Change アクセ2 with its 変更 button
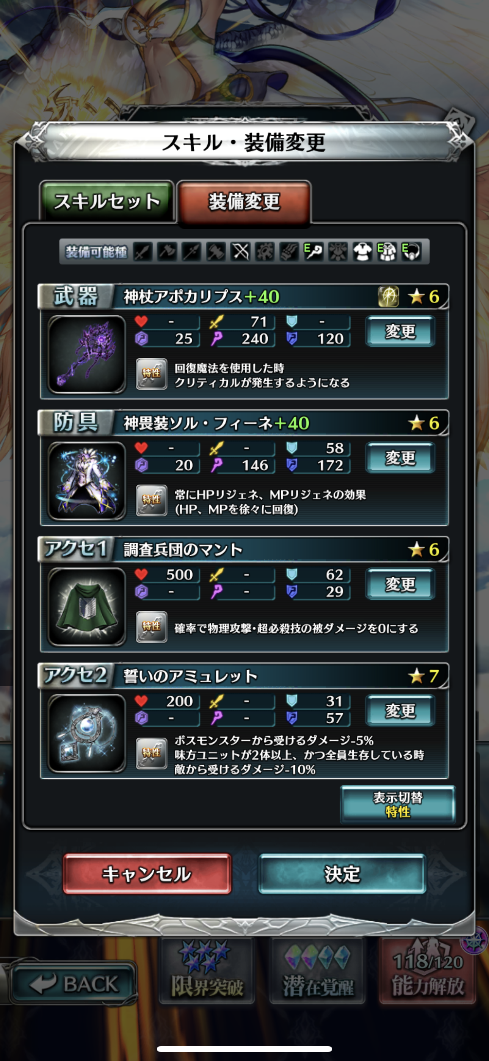 pos(400,710)
